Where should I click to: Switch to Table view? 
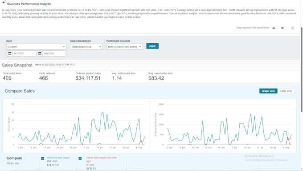[286, 91]
